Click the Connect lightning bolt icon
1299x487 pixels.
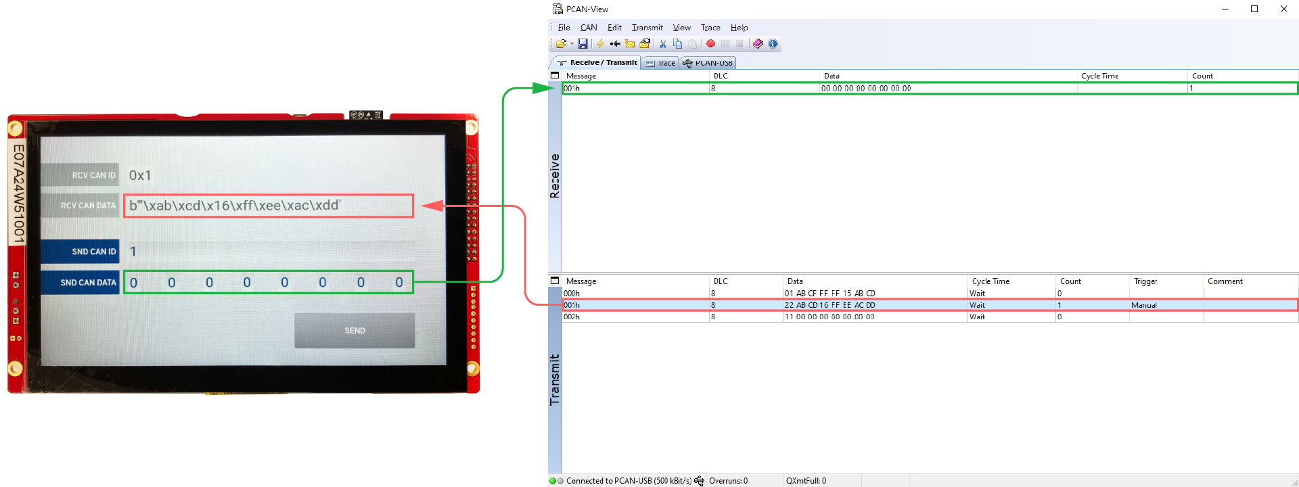pos(600,44)
